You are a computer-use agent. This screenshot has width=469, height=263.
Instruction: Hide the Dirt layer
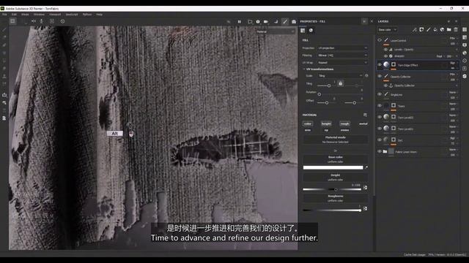click(x=380, y=140)
